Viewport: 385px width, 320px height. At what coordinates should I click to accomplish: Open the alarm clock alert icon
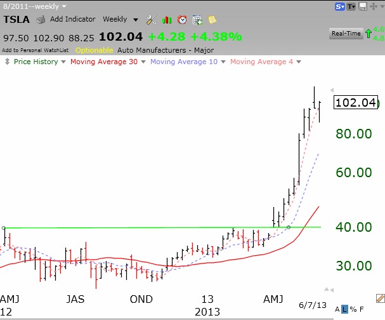point(181,20)
